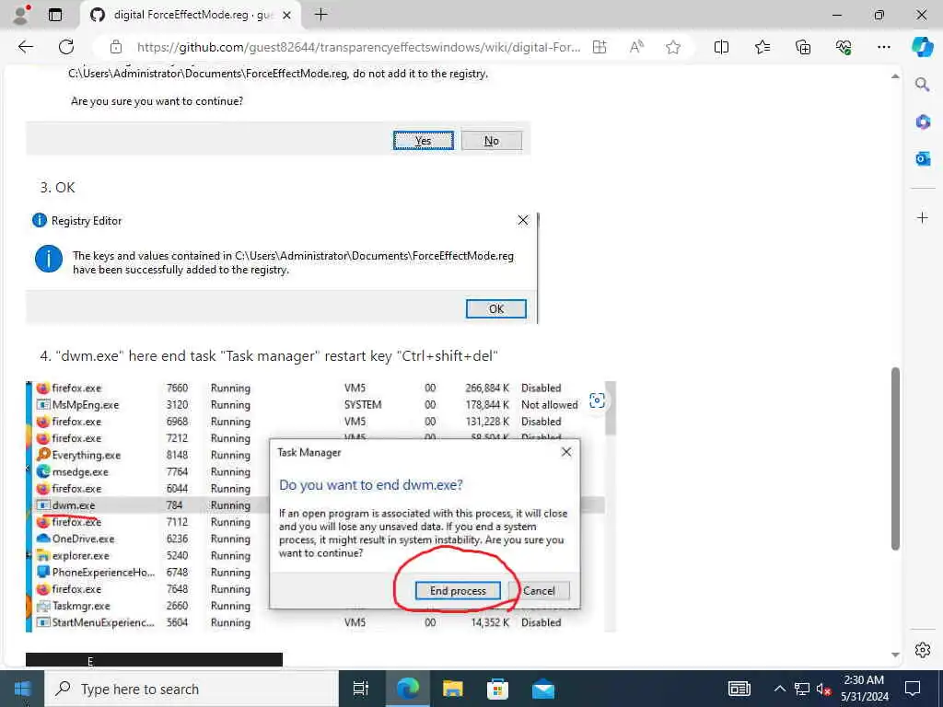Screen dimensions: 943x707
Task: Click "Are you sure you want to continue?" text
Action: click(157, 101)
